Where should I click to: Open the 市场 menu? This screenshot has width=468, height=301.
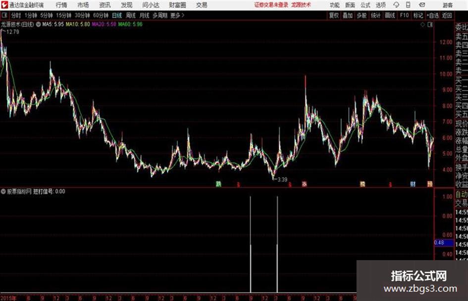[83, 5]
